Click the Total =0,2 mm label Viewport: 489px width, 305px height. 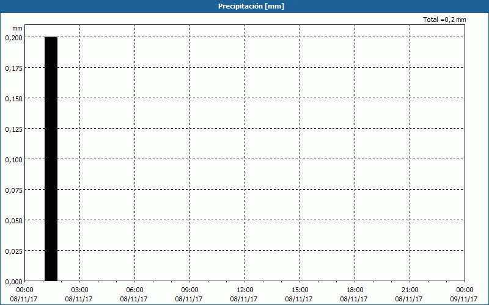pos(444,20)
